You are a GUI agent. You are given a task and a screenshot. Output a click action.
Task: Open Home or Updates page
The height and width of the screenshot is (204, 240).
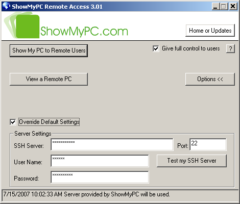(x=210, y=31)
